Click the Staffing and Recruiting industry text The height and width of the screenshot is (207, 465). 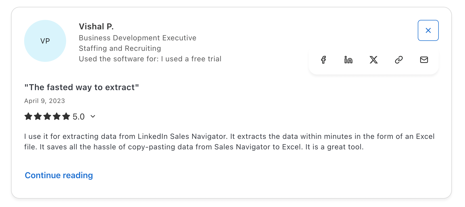click(x=120, y=48)
